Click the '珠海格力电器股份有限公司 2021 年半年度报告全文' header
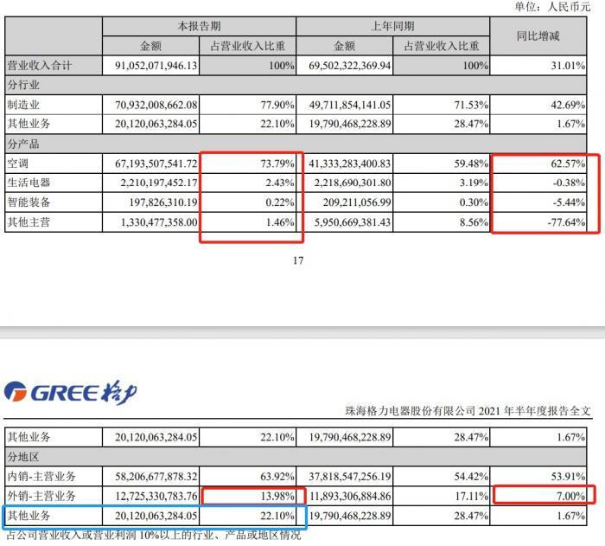Screen dimensions: 605x546 pos(468,410)
